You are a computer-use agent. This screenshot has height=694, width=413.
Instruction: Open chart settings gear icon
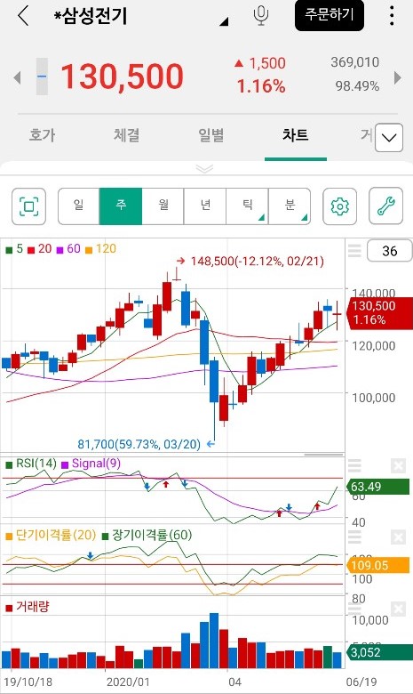(x=339, y=206)
